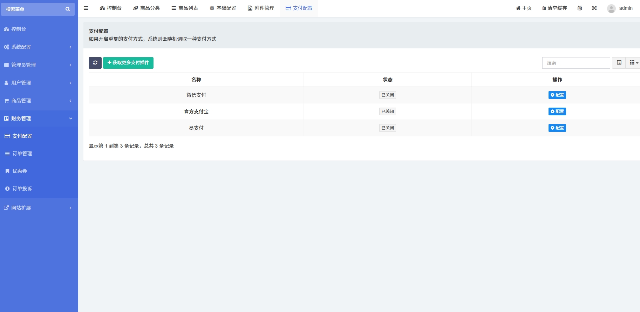Click the refresh table button

(x=95, y=63)
